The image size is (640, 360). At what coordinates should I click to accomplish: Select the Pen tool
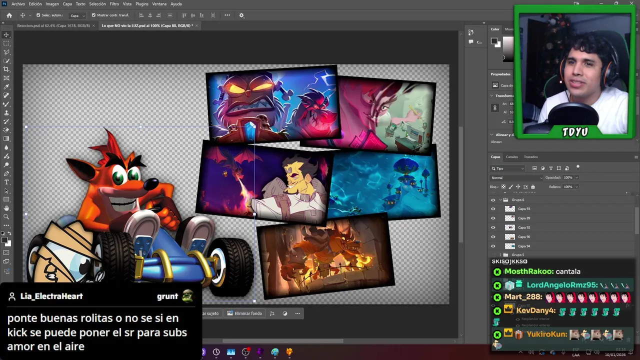pos(6,173)
